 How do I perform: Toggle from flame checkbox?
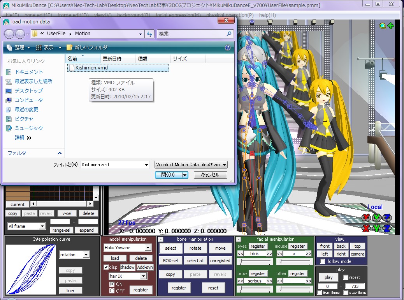(320, 293)
